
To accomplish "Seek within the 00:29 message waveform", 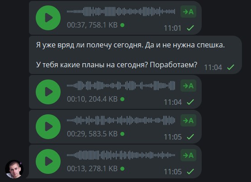I will click(x=121, y=120).
